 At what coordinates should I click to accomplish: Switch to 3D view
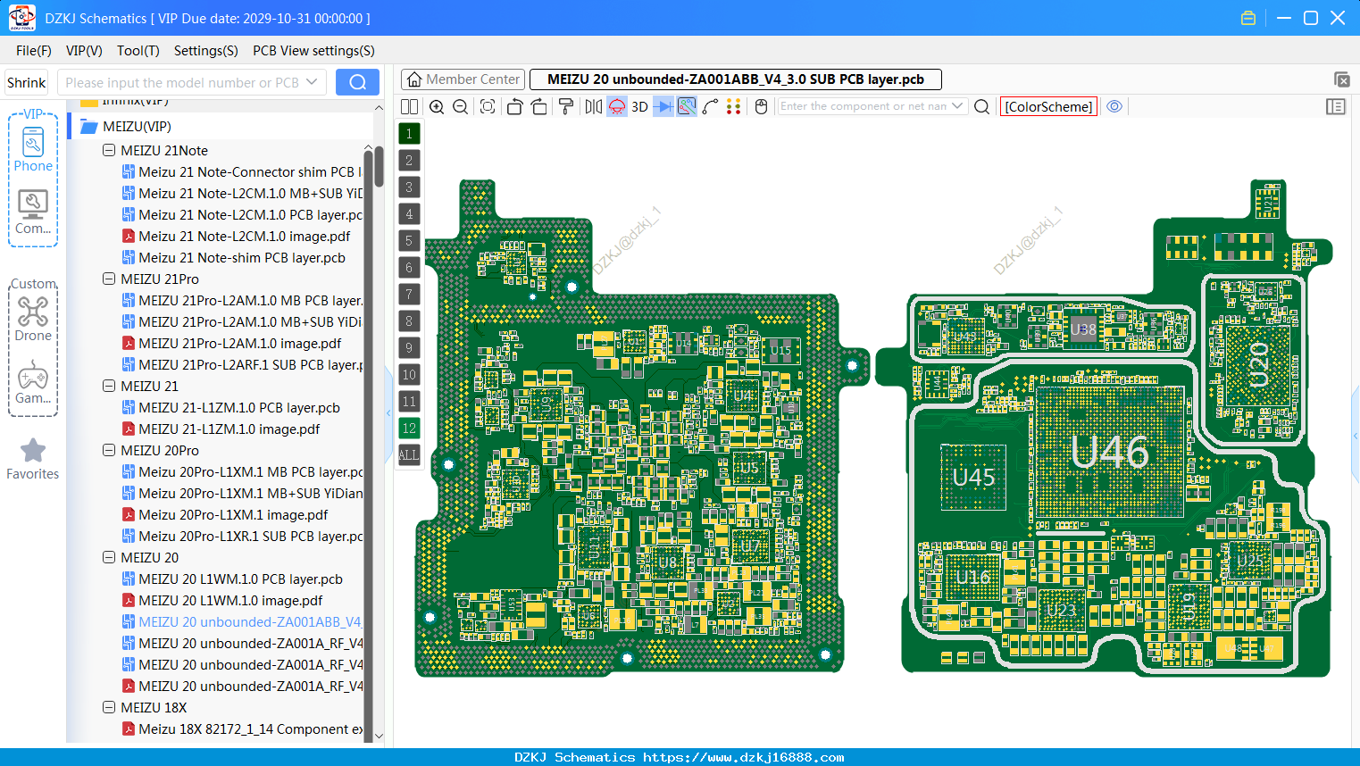[x=639, y=107]
